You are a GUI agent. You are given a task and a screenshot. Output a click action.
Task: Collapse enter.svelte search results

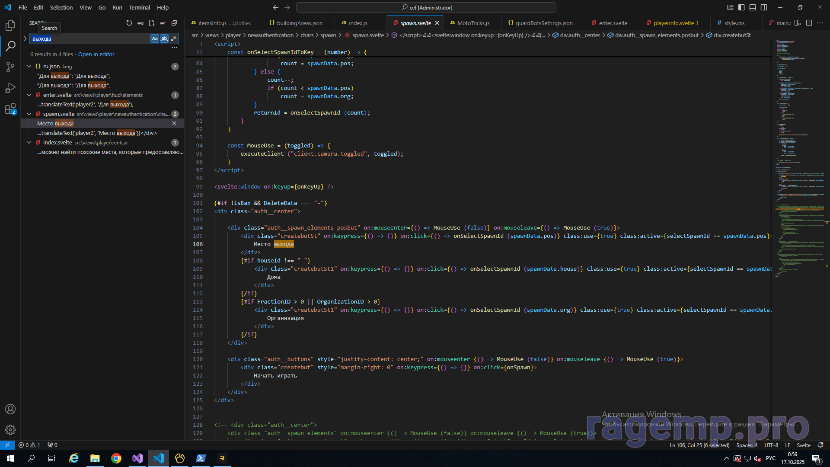29,95
